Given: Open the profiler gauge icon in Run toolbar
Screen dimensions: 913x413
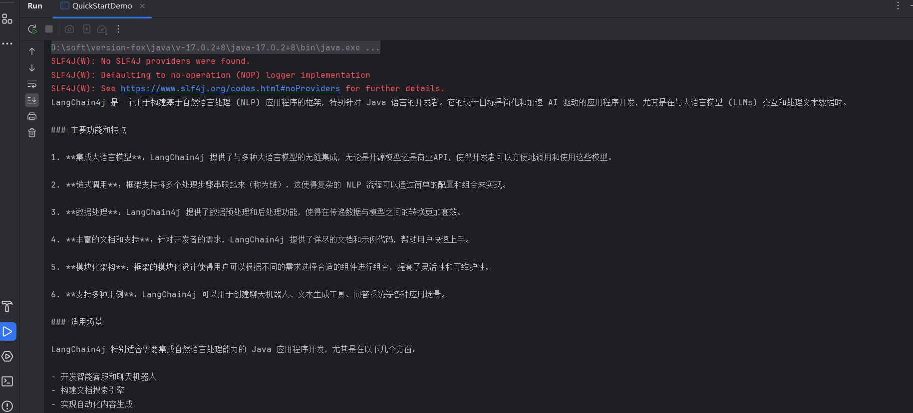Looking at the screenshot, I should [x=102, y=29].
